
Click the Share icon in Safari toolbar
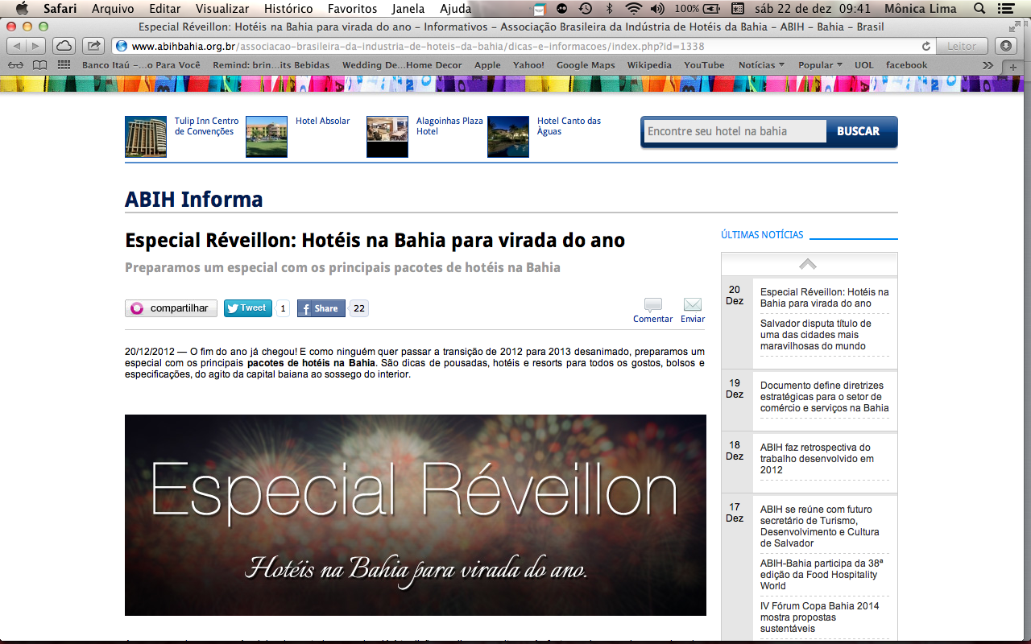[x=93, y=46]
